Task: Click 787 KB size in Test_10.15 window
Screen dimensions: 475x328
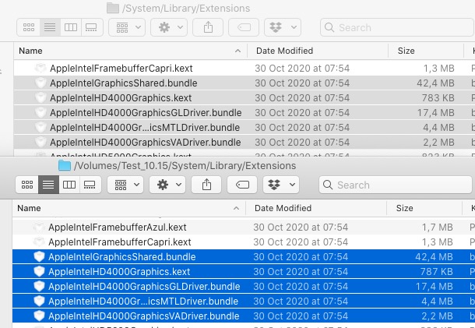Action: (437, 272)
